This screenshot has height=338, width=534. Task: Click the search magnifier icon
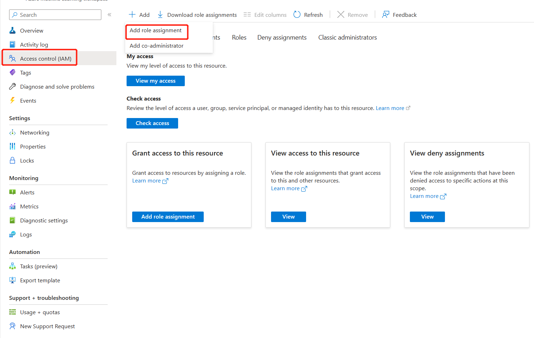(x=15, y=15)
